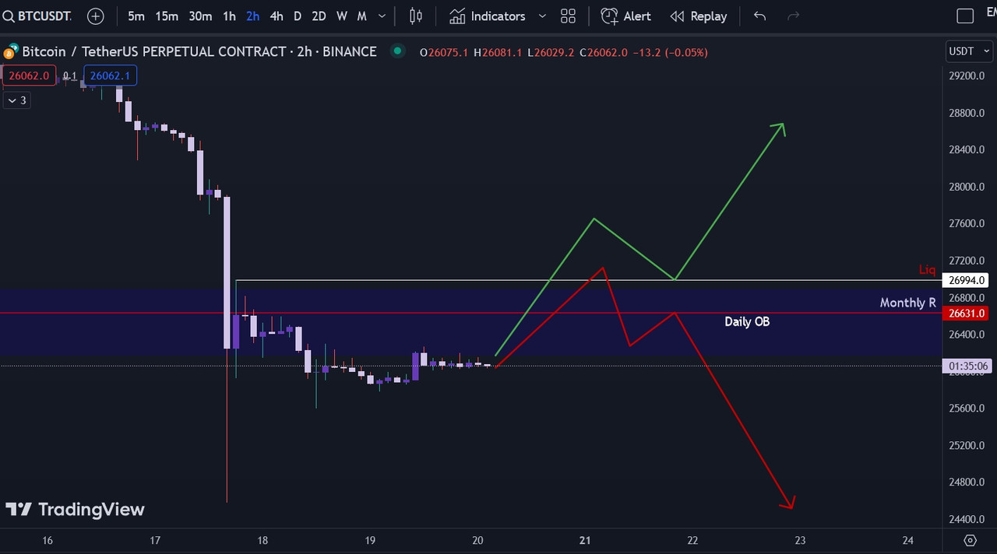This screenshot has height=554, width=997.
Task: Click the redo arrow
Action: coord(794,16)
